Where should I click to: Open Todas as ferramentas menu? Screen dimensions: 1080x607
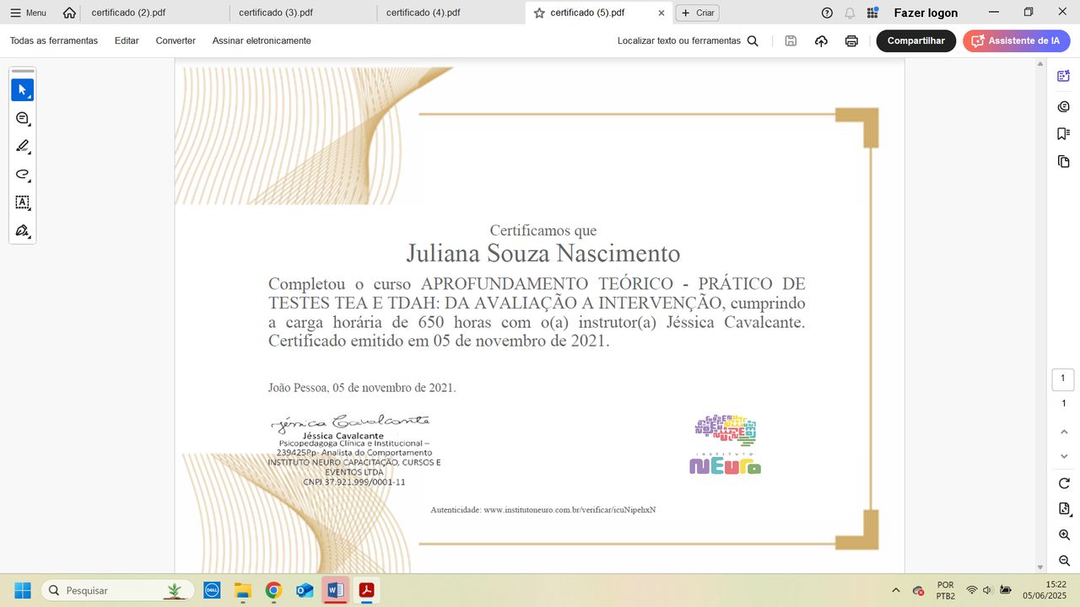pos(54,40)
